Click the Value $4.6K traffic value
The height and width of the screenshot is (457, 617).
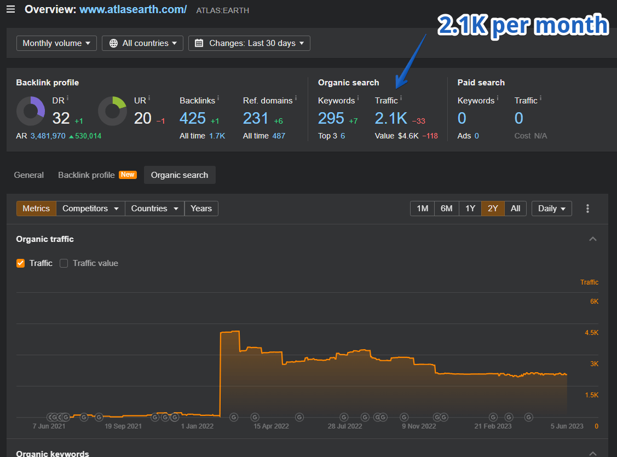tap(408, 136)
